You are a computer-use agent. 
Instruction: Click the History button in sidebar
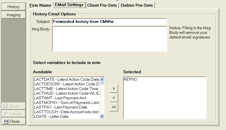coord(14,7)
